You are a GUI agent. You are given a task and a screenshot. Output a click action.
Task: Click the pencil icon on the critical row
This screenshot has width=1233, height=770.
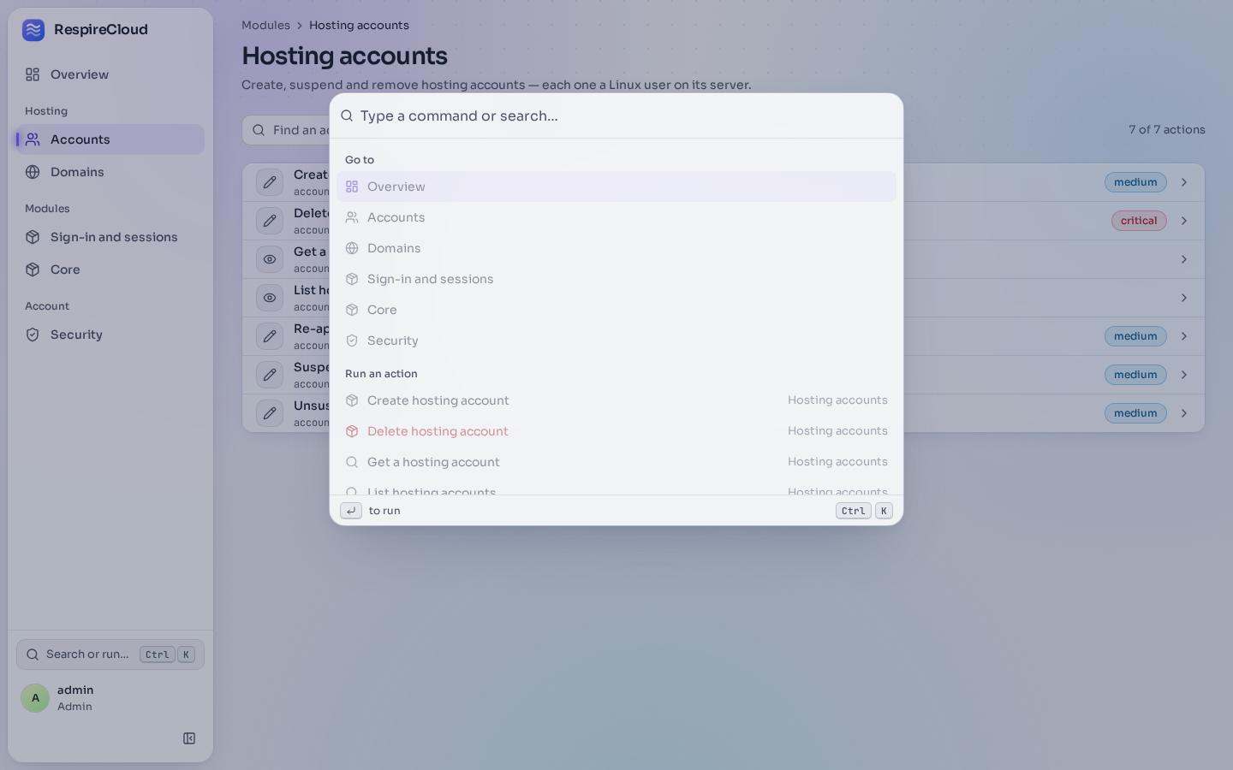pyautogui.click(x=270, y=221)
